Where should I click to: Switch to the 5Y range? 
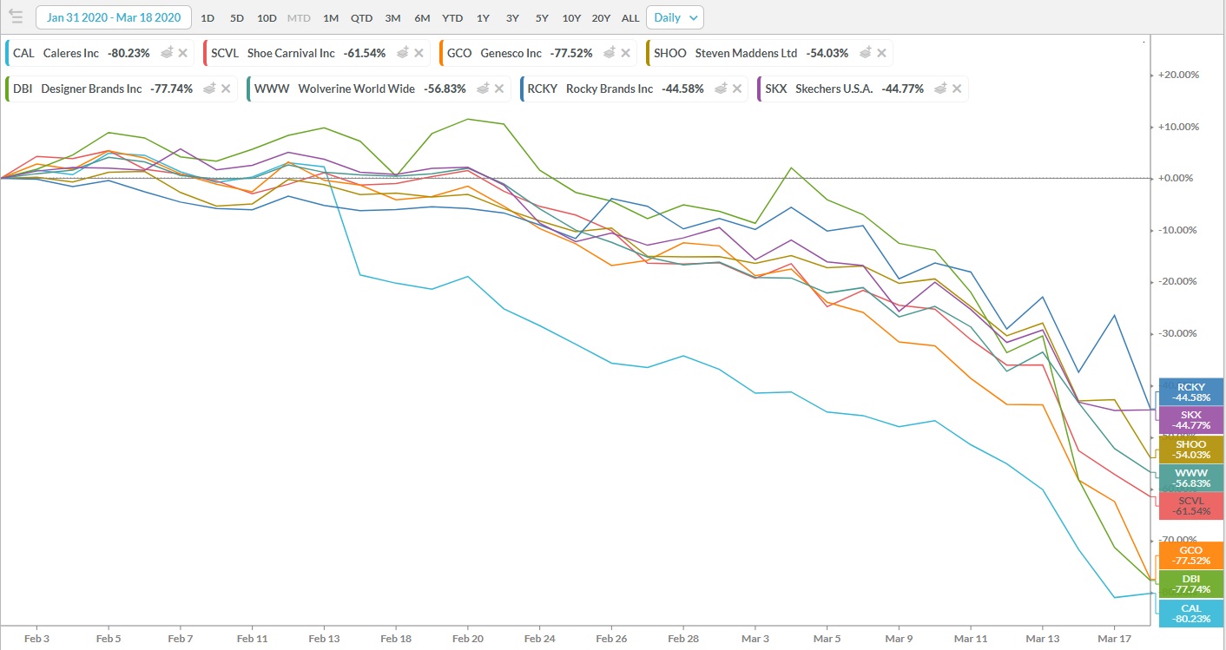point(542,18)
